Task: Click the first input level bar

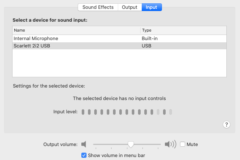Action: tap(83, 112)
